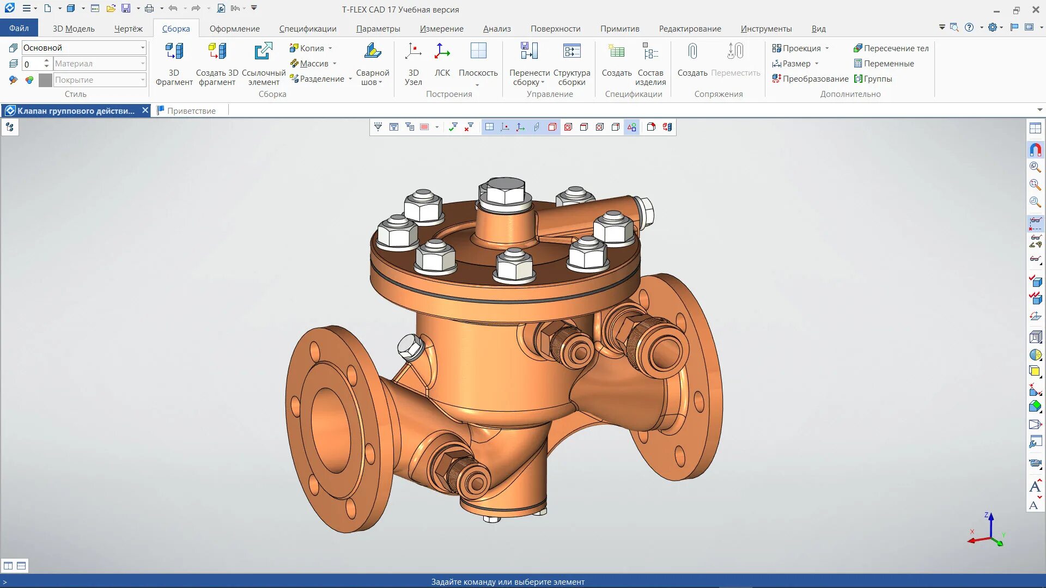Toggle the highlighted workplane filter
This screenshot has width=1046, height=588.
[489, 127]
